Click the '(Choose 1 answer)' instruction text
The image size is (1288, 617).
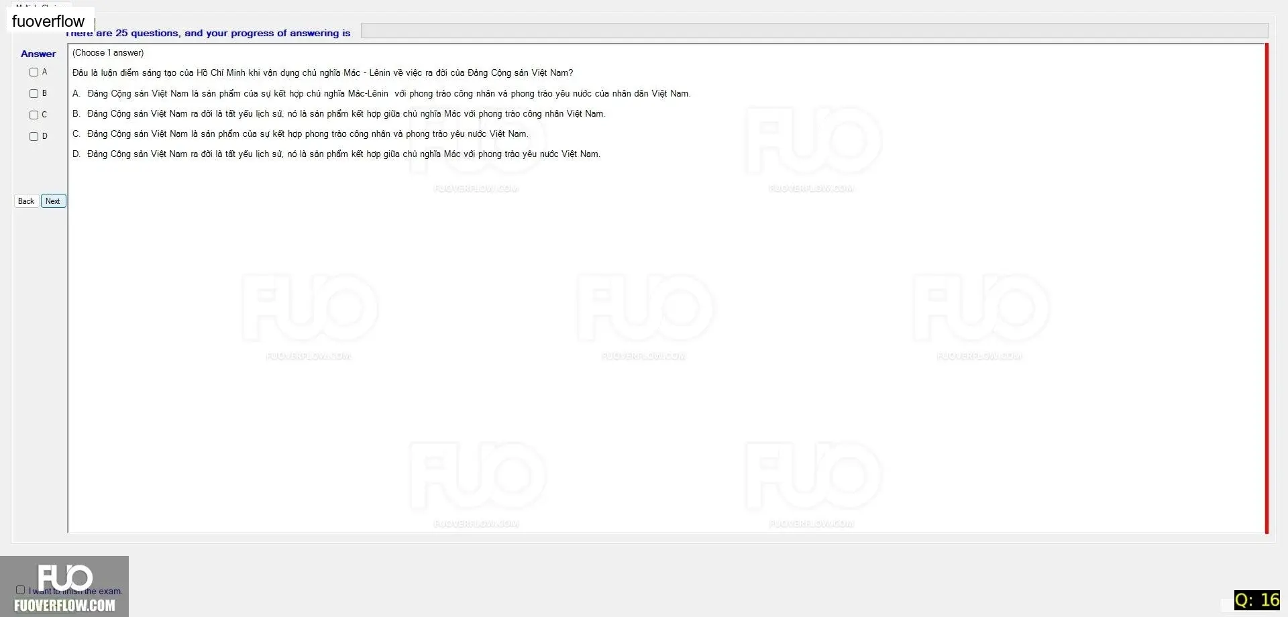(108, 53)
